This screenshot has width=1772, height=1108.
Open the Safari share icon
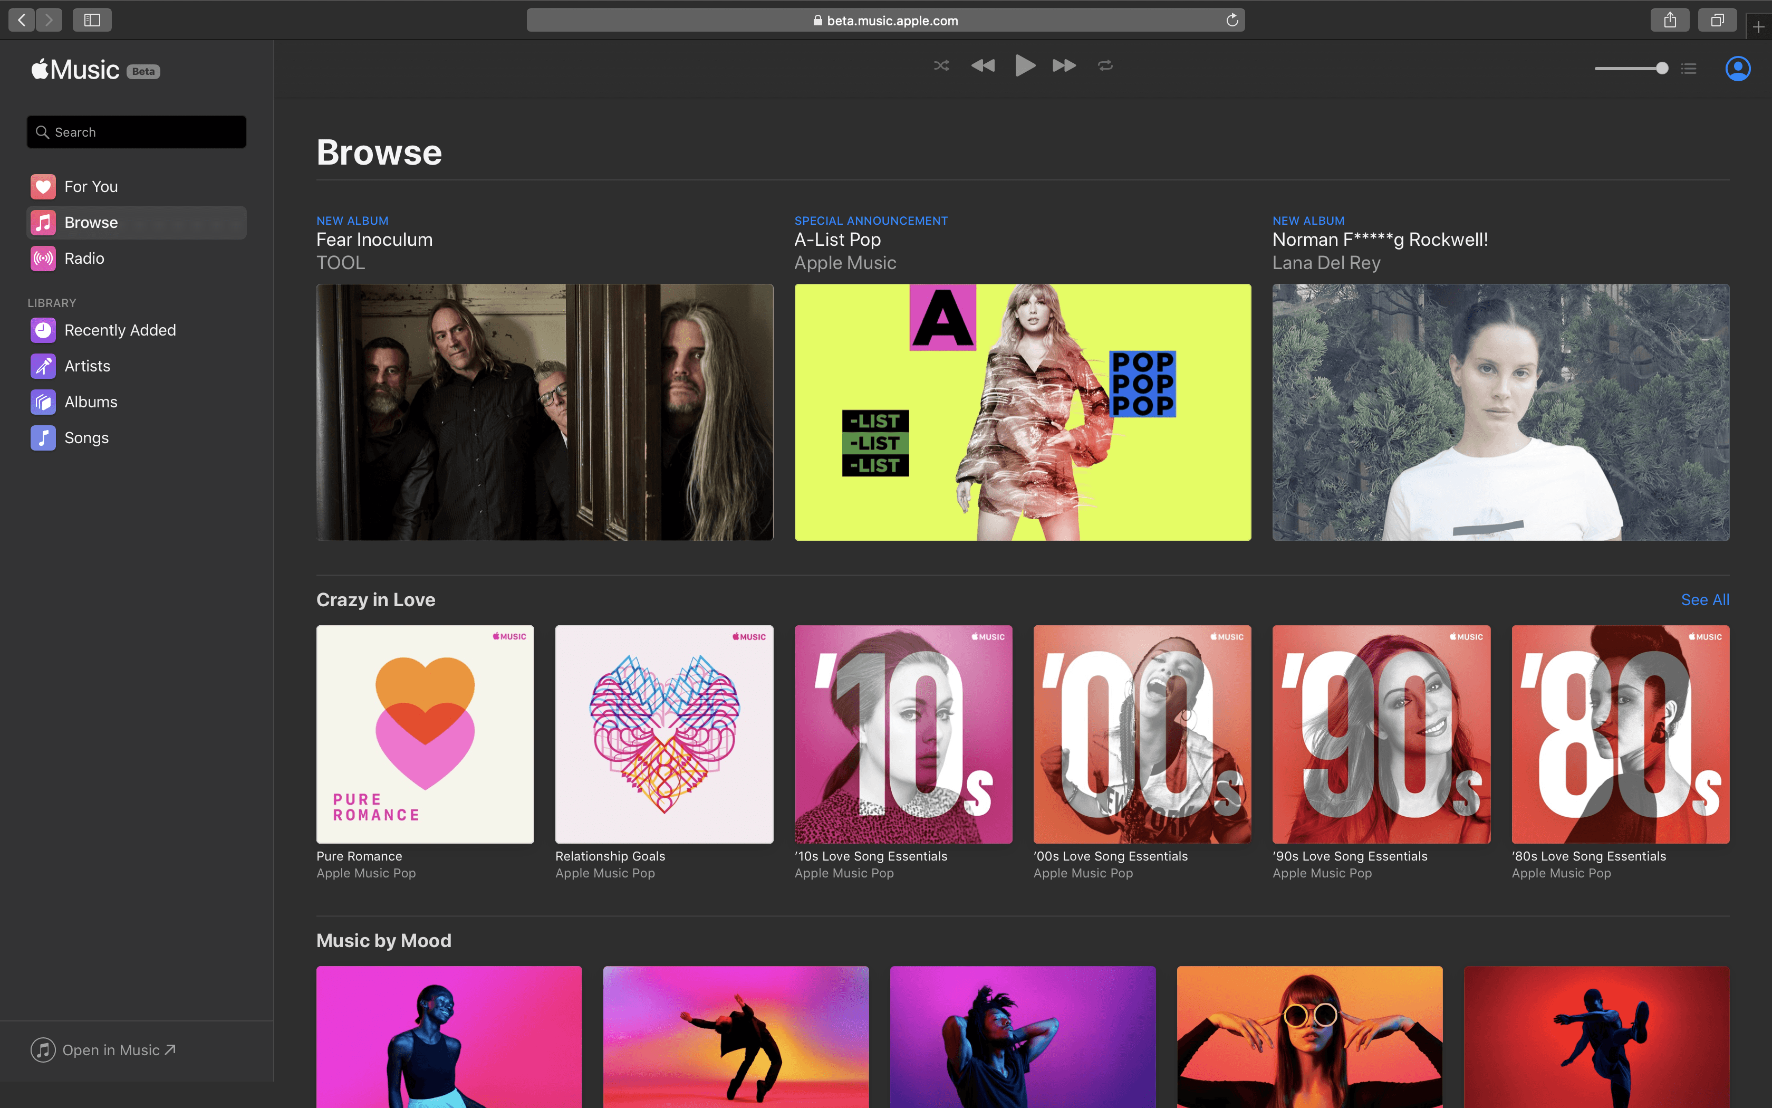(1670, 20)
